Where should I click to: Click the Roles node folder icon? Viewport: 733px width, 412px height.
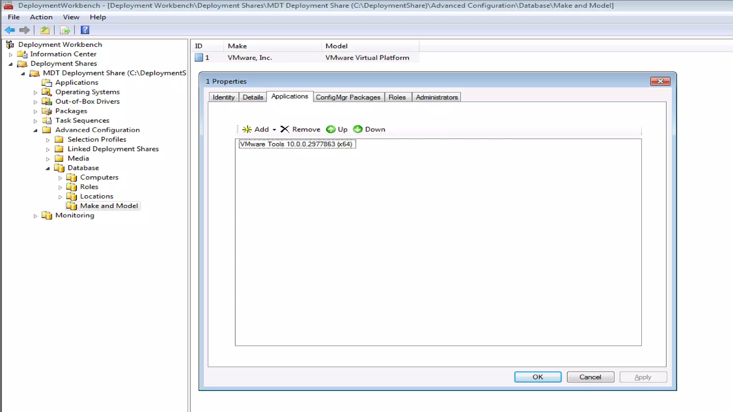72,187
